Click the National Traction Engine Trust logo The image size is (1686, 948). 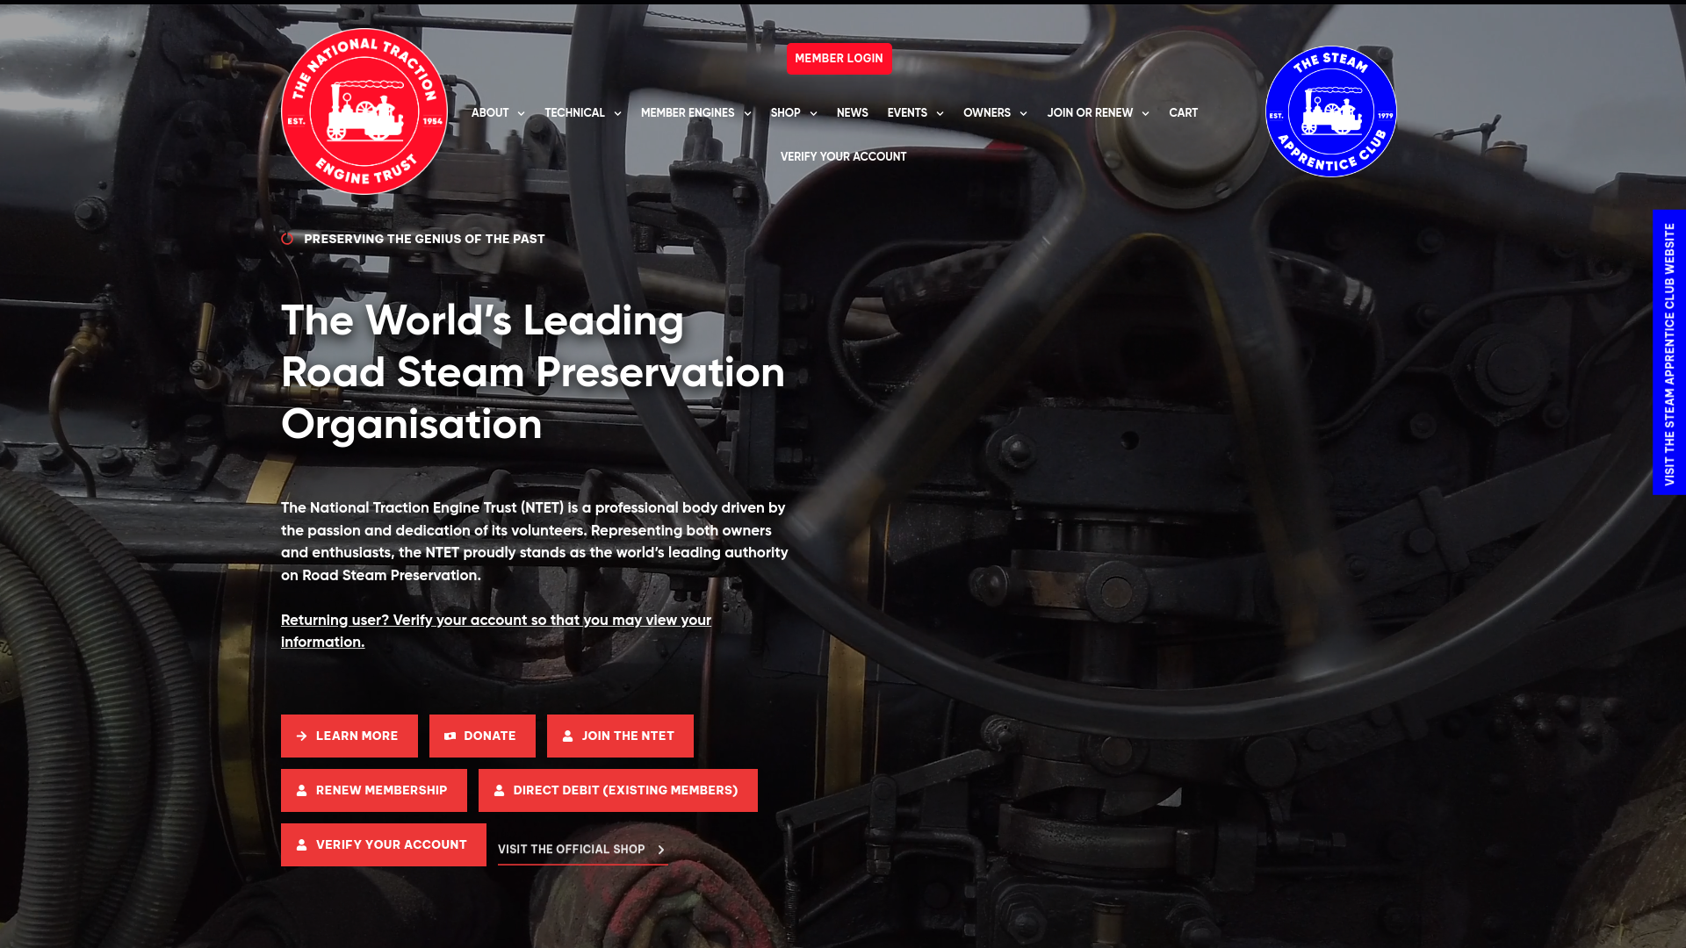[364, 111]
